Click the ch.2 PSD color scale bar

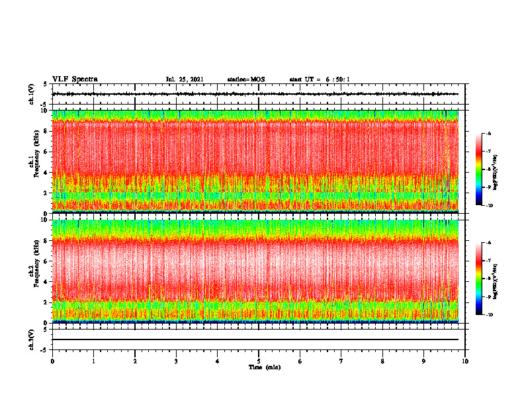(x=478, y=279)
